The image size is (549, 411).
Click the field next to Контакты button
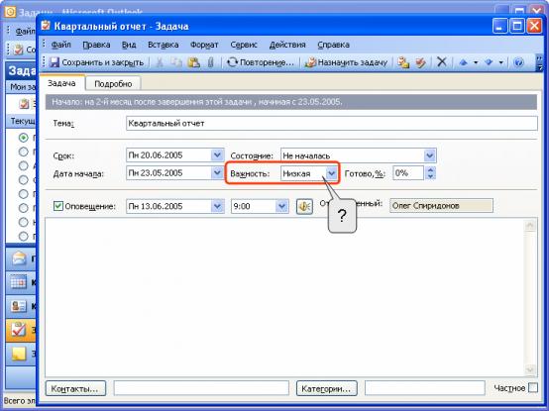click(201, 388)
